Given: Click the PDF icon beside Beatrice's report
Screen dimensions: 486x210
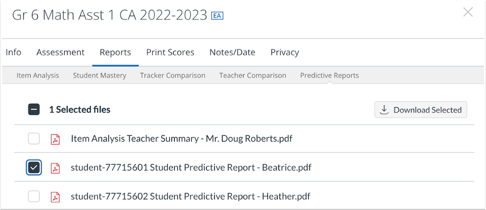Looking at the screenshot, I should [55, 168].
